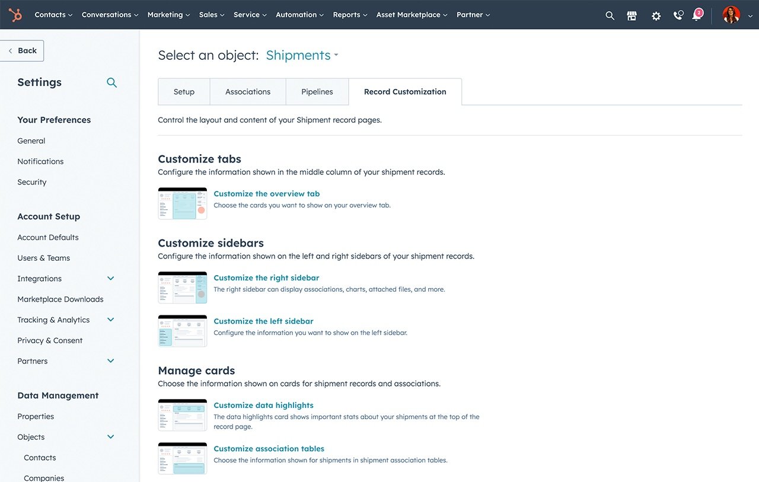Select Companies under Objects
The height and width of the screenshot is (482, 759).
44,477
